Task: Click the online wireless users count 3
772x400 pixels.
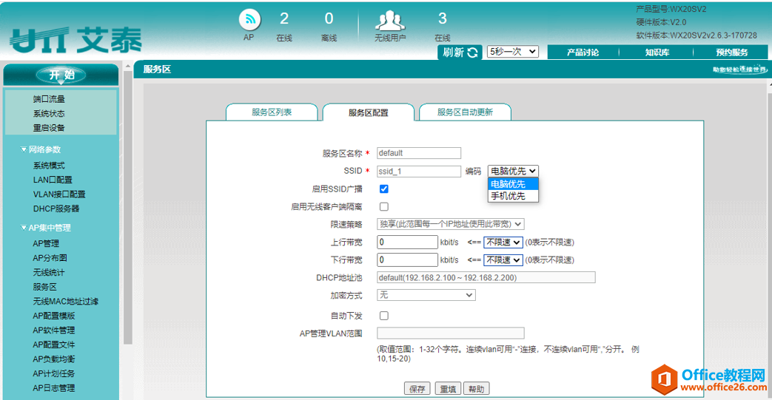Action: [442, 18]
